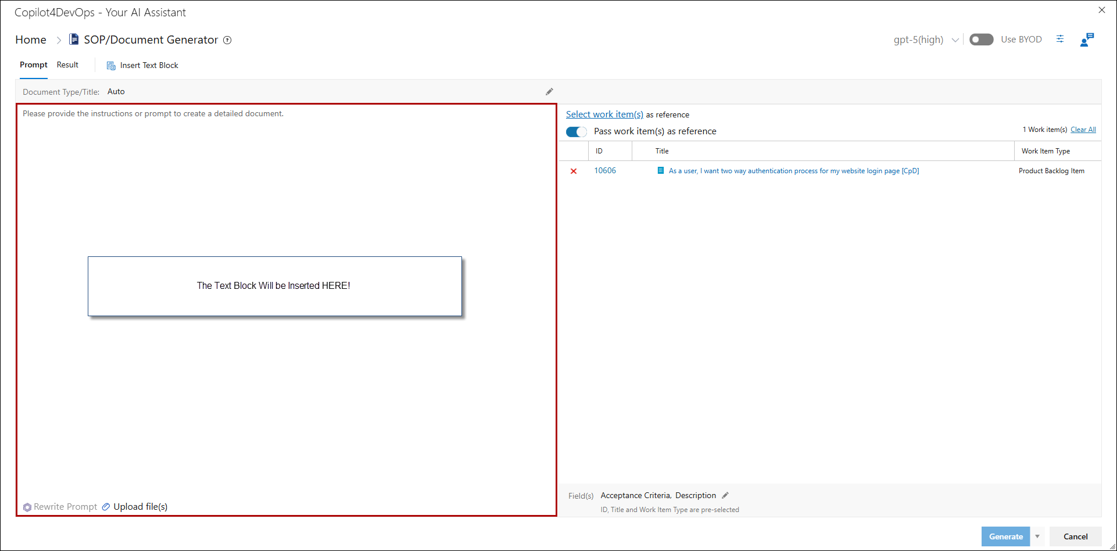This screenshot has height=551, width=1117.
Task: Enable the Use BYOD toggle
Action: pos(981,40)
